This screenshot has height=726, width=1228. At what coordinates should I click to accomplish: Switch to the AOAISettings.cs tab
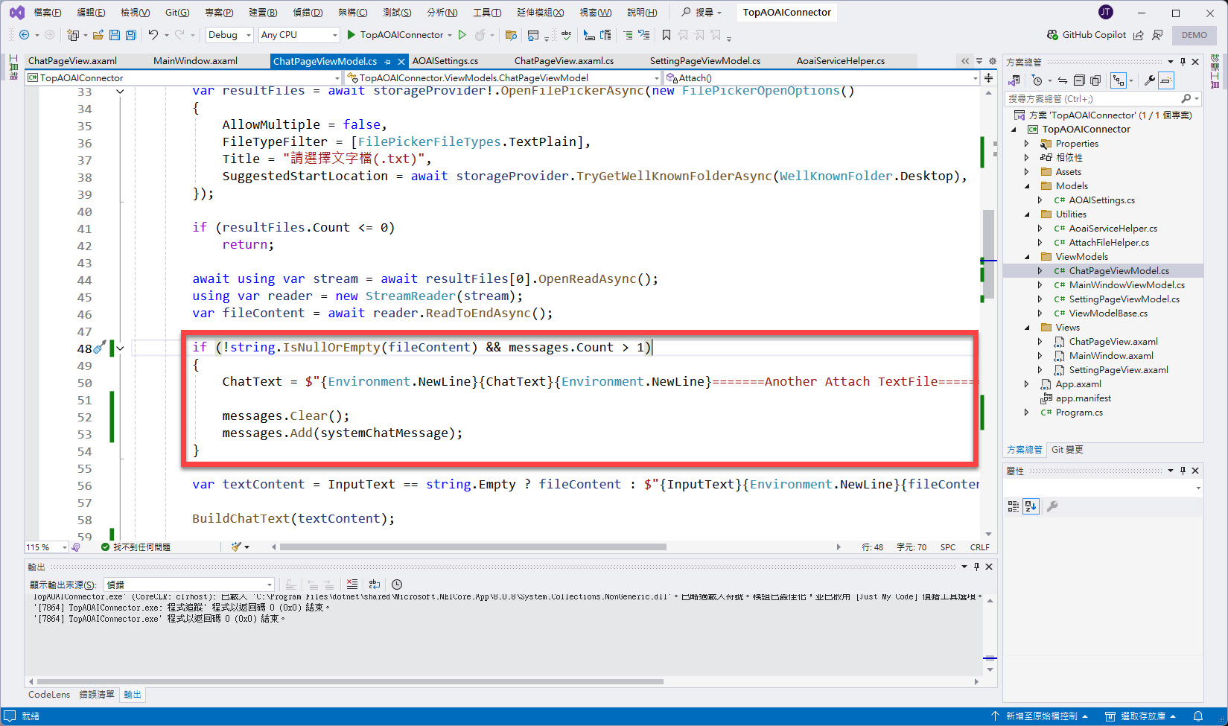click(445, 61)
